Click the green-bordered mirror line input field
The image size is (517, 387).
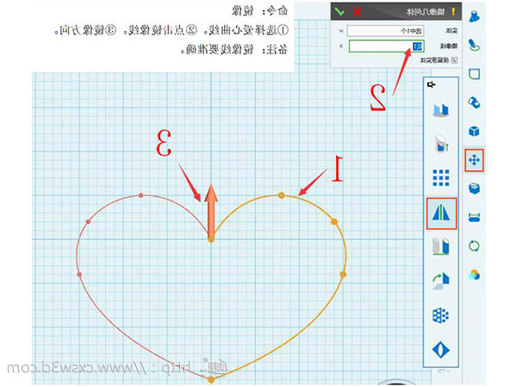(x=386, y=46)
